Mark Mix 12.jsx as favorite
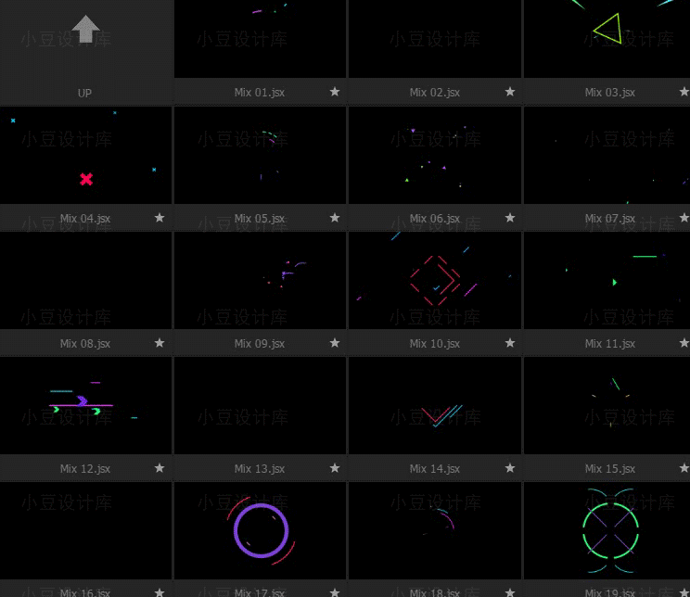Viewport: 690px width, 597px height. pos(160,467)
